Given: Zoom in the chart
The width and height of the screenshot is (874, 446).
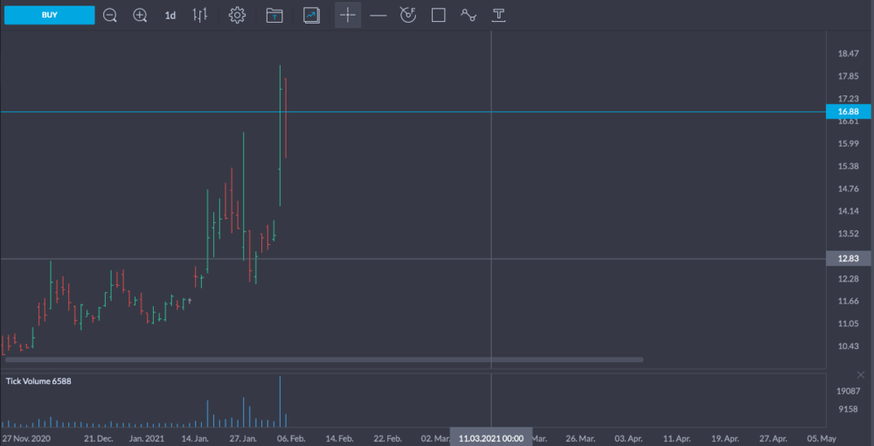Looking at the screenshot, I should [x=140, y=16].
